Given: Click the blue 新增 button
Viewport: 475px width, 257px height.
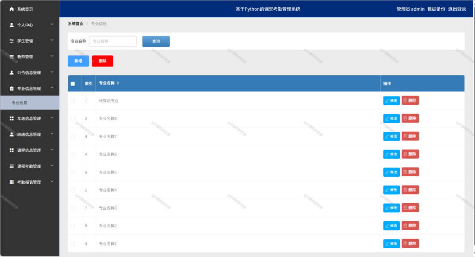Looking at the screenshot, I should tap(78, 61).
